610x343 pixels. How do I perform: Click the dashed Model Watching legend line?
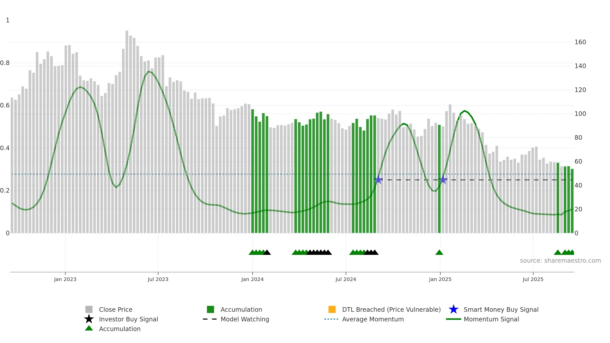(210, 319)
